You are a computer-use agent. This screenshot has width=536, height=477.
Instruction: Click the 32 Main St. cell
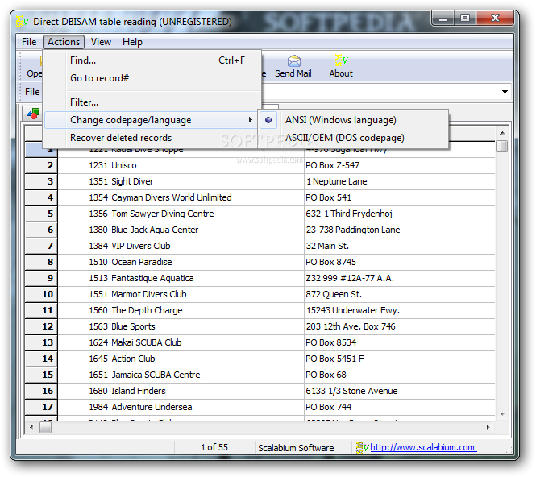(x=400, y=246)
